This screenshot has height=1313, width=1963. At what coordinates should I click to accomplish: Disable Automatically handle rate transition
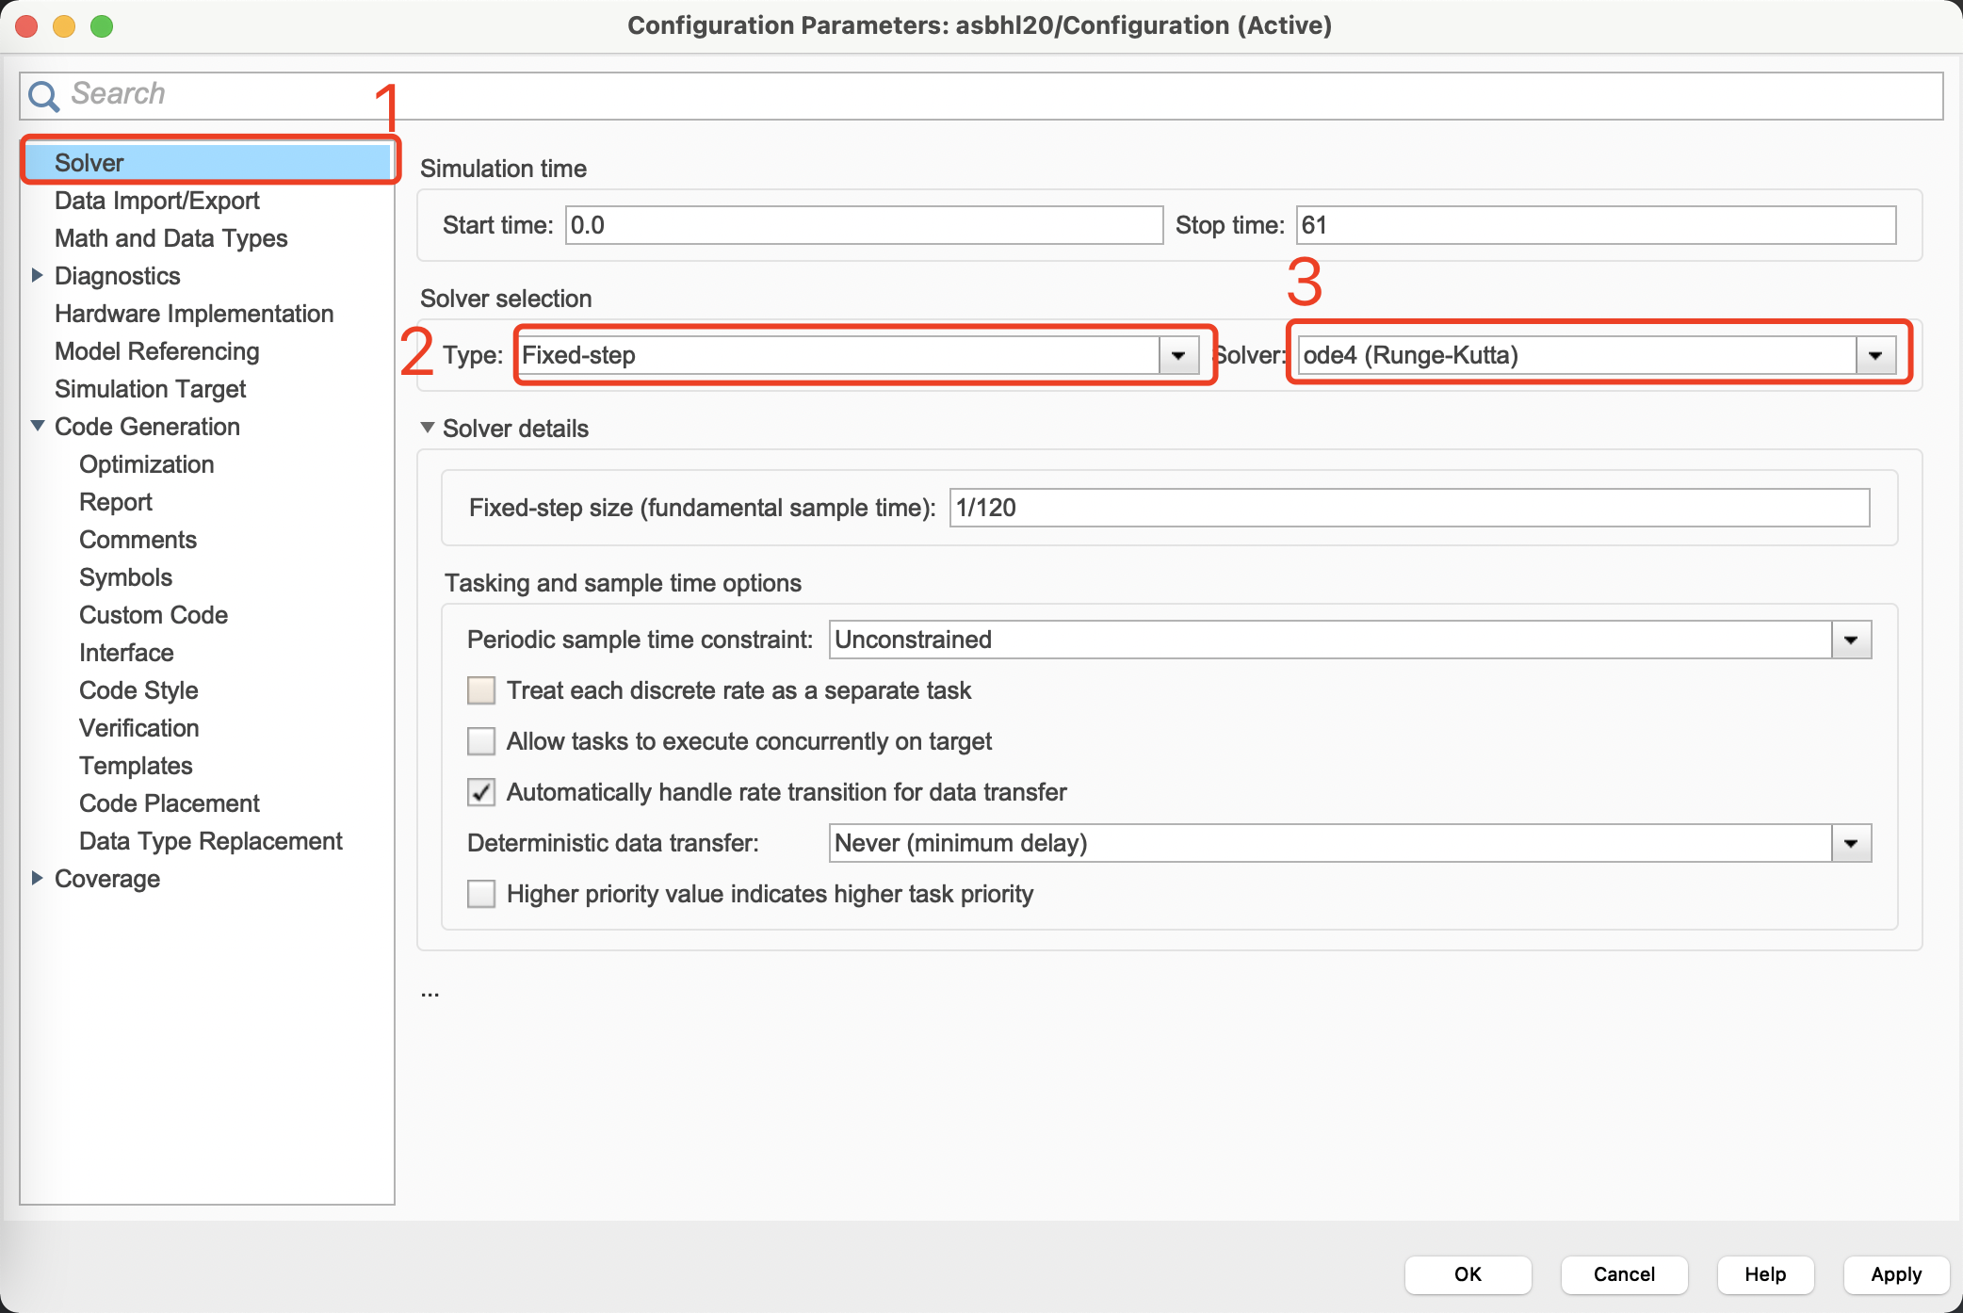click(x=480, y=791)
